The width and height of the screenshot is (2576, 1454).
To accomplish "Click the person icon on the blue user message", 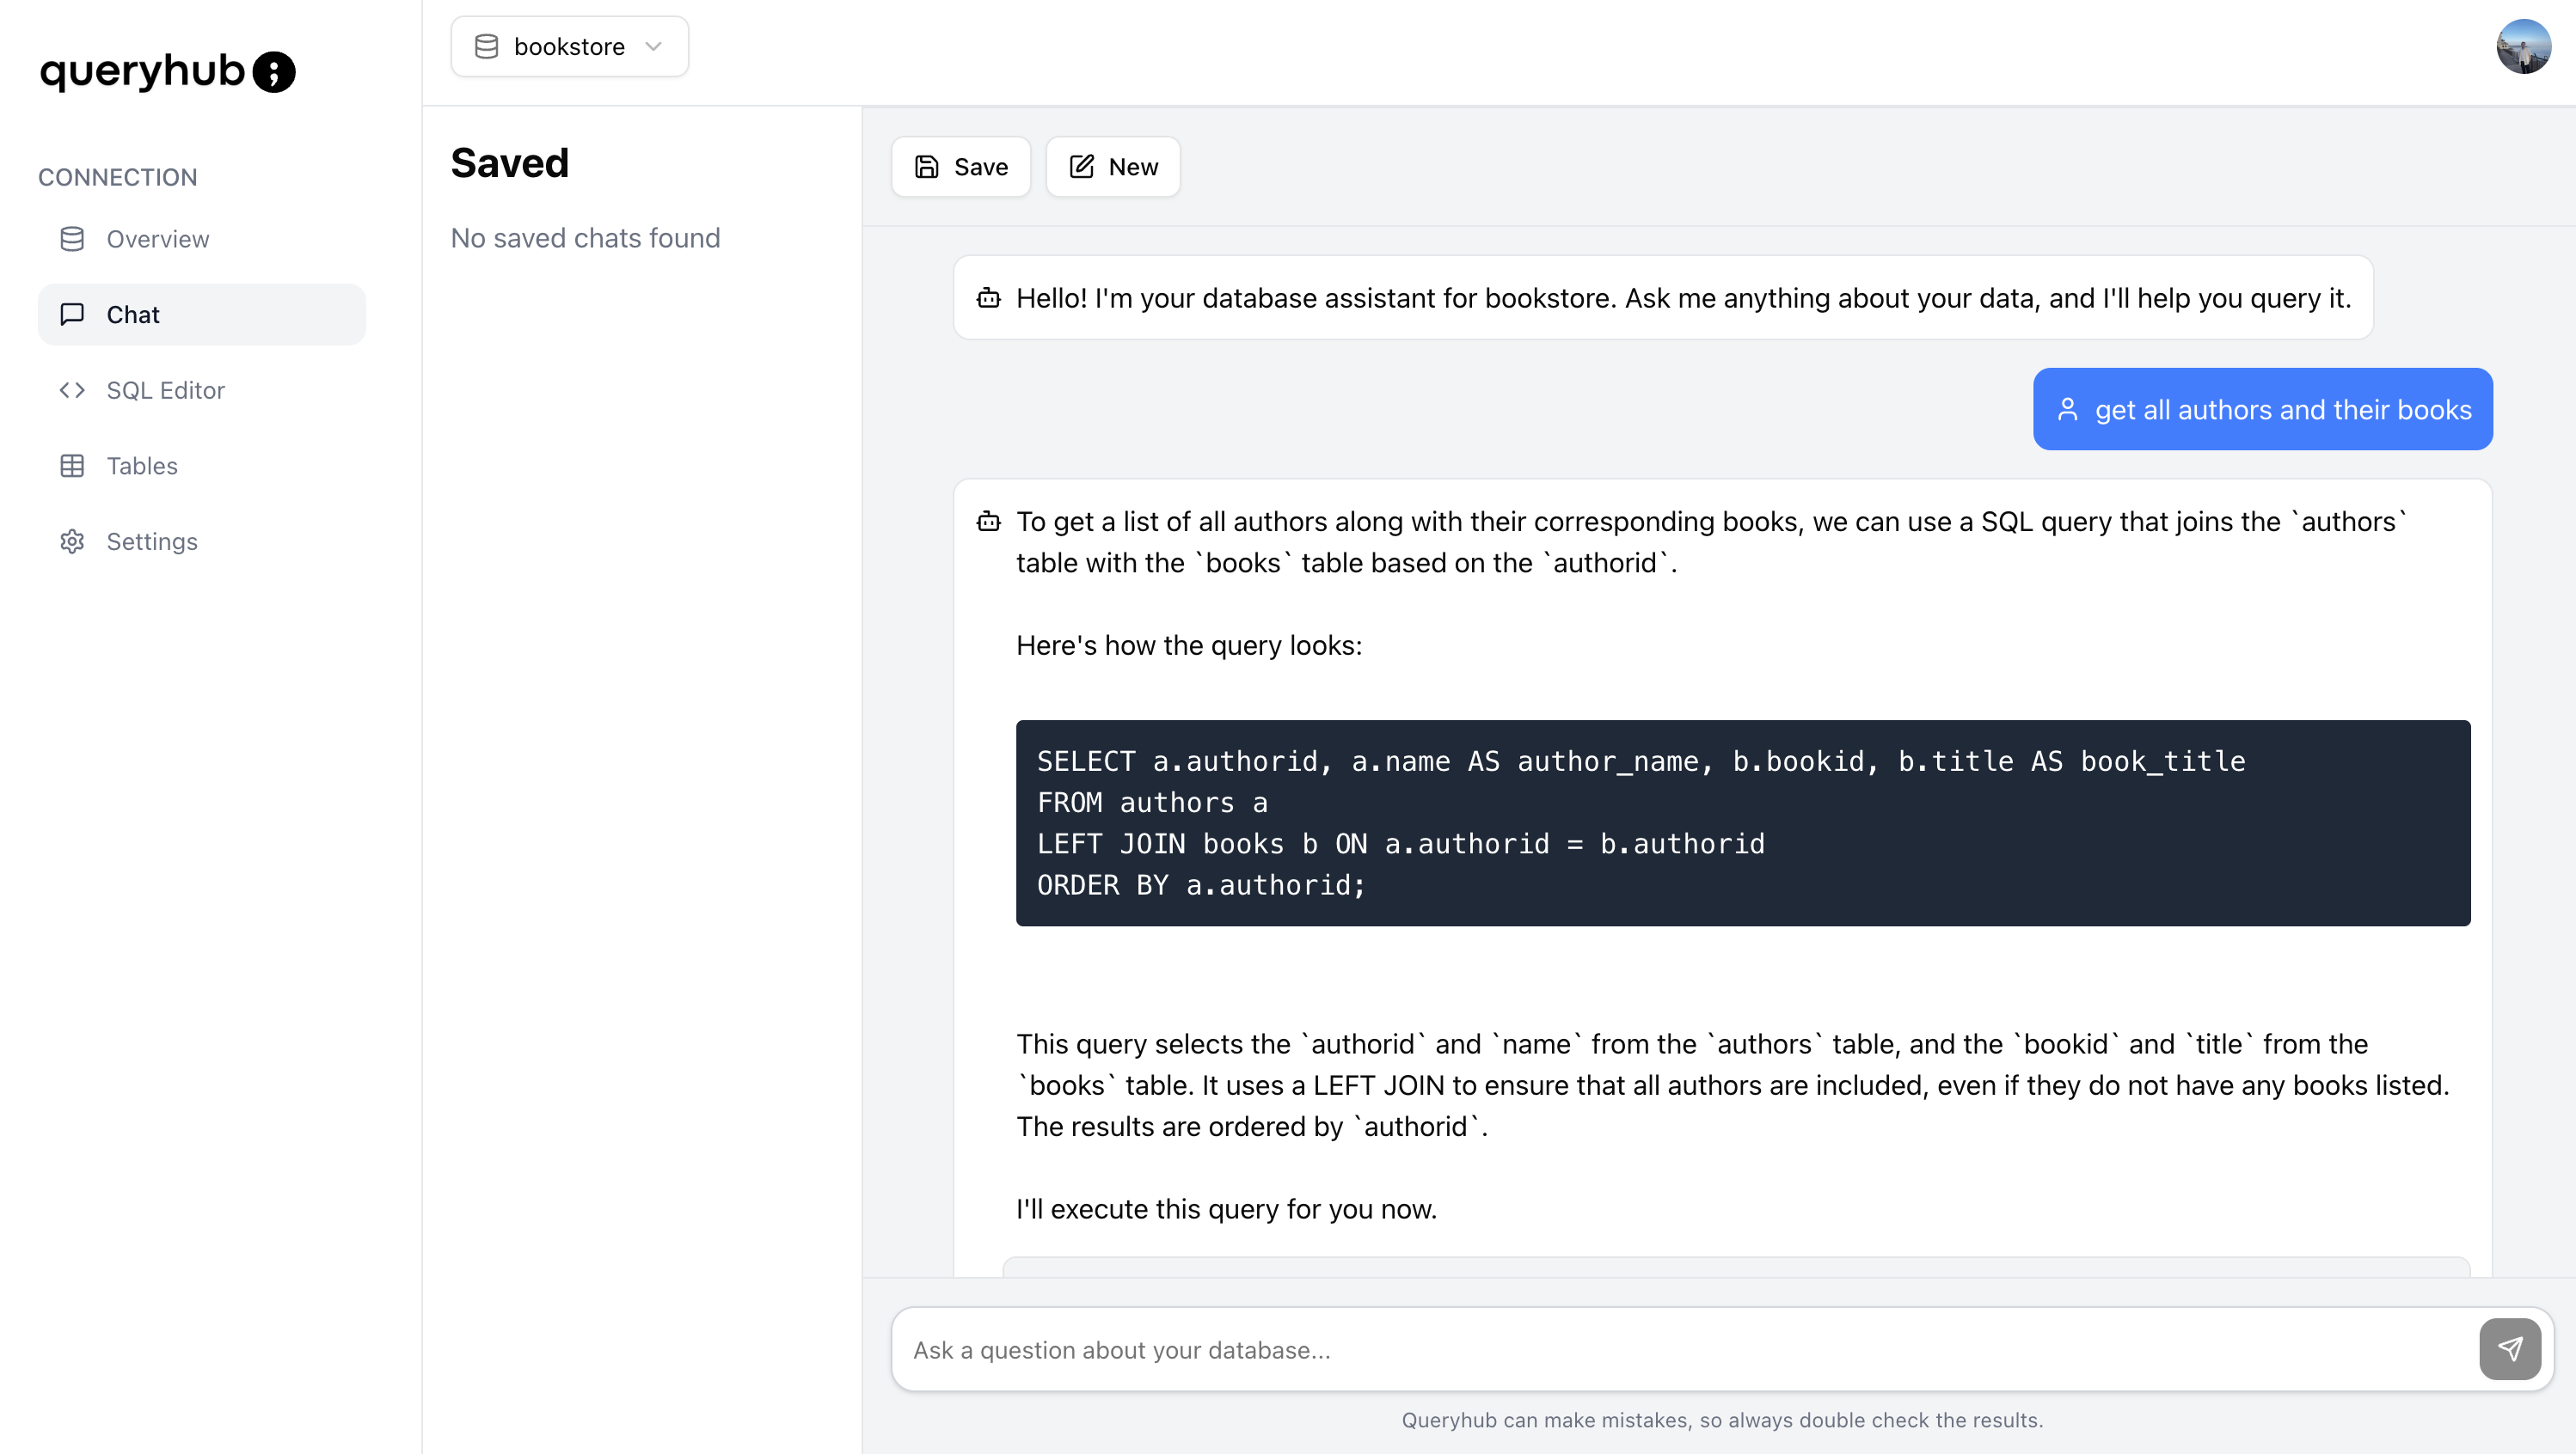I will coord(2068,409).
